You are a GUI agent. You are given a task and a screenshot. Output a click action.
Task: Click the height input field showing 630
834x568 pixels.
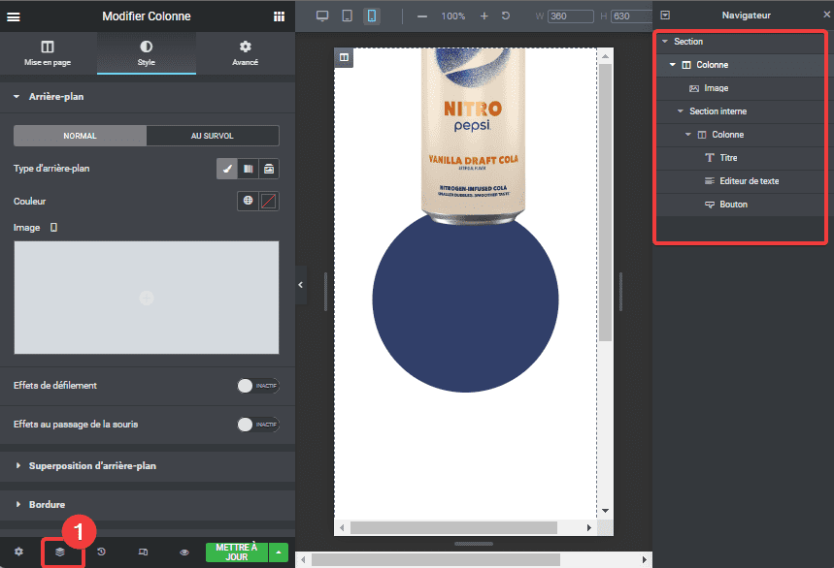coord(631,16)
